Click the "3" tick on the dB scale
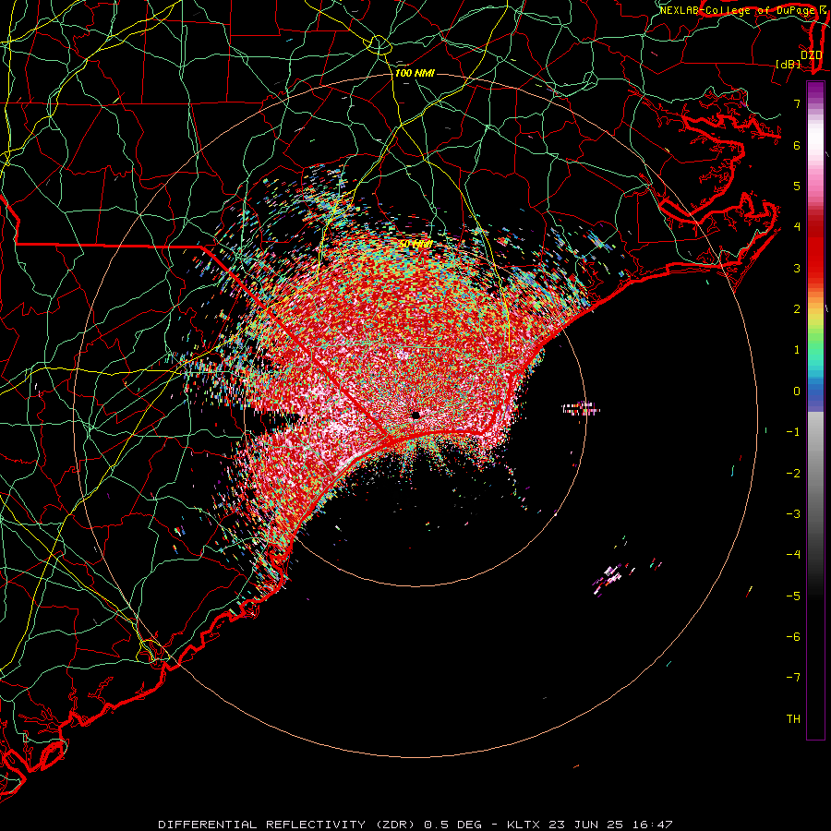The image size is (831, 831). (x=797, y=268)
